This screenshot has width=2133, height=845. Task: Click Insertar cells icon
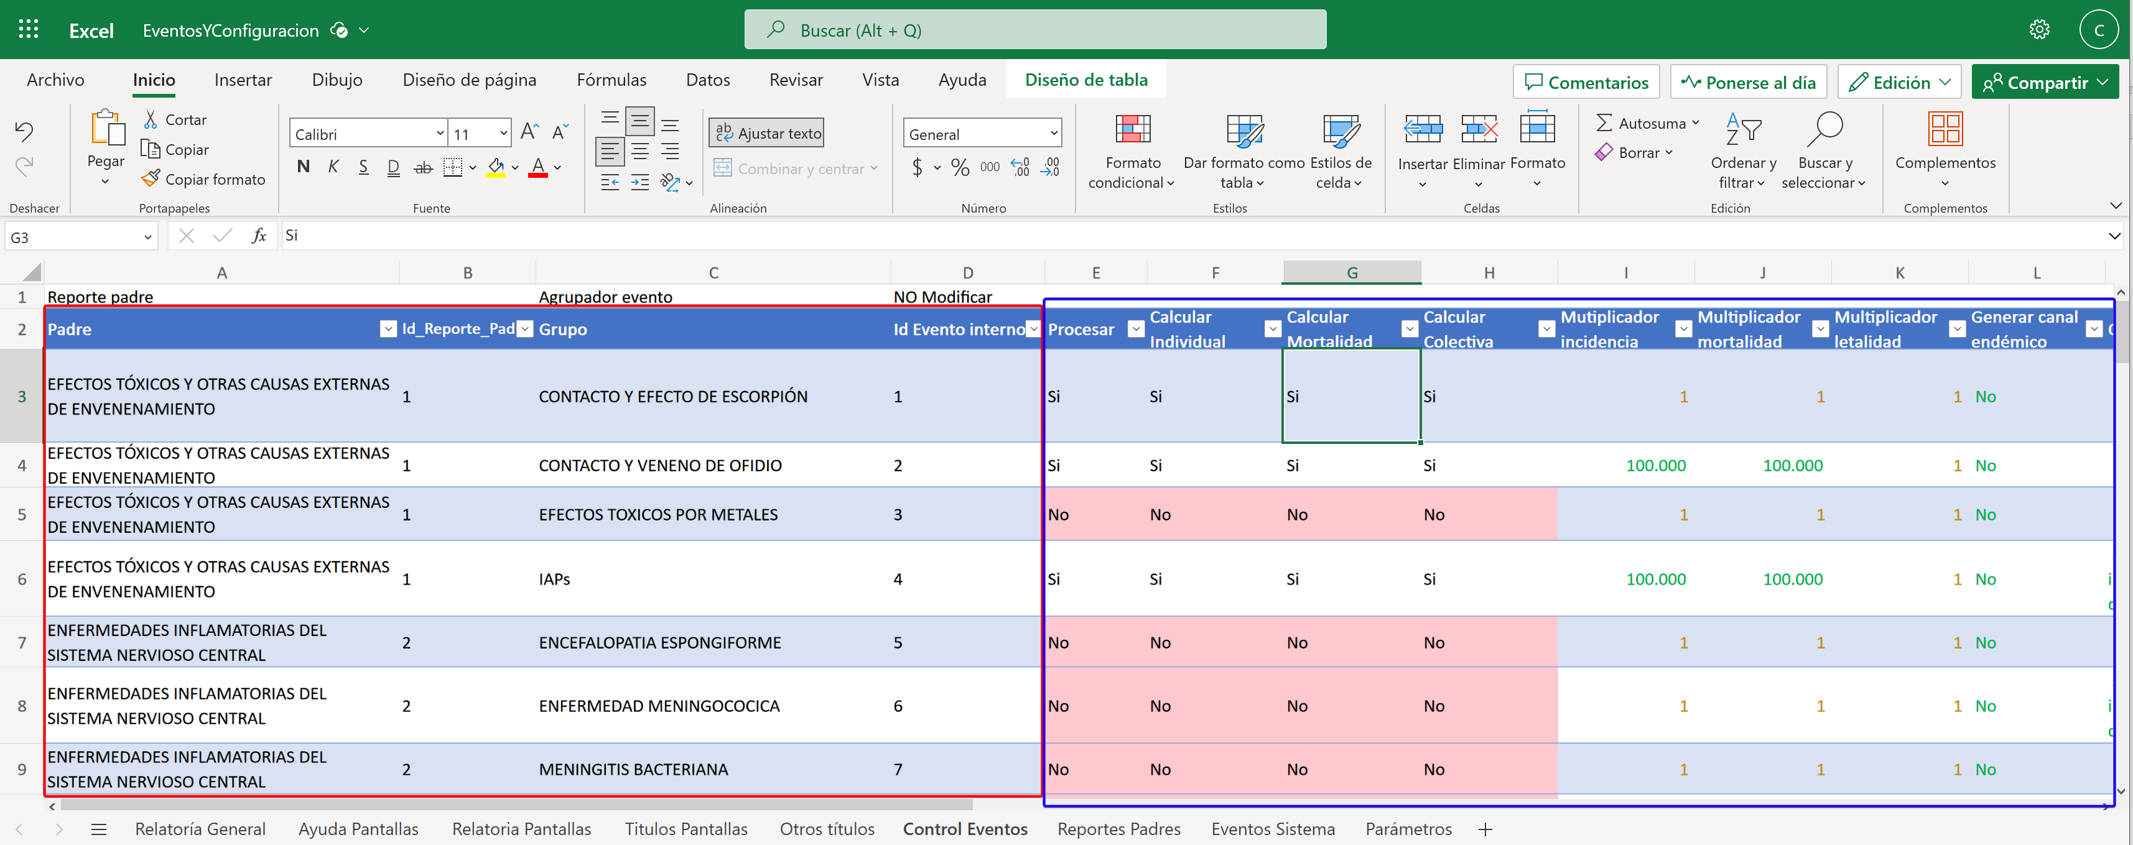tap(1423, 129)
